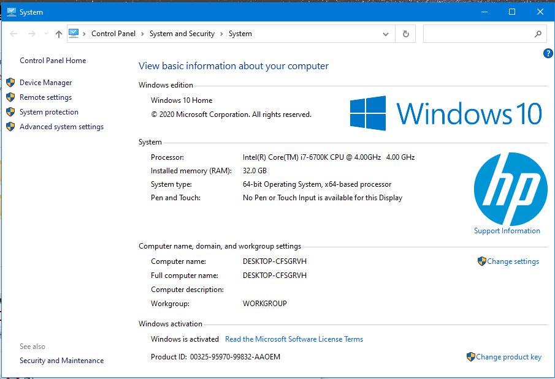Click the Windows 10 Home edition text
Viewport: 555px width, 379px height.
182,100
